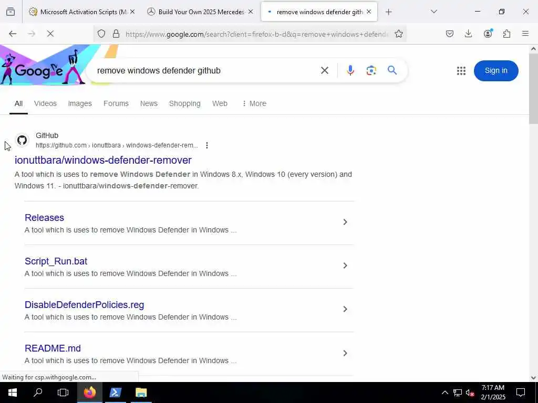The height and width of the screenshot is (403, 538).
Task: Click the chevron on the Script_Run.bat row
Action: tap(345, 266)
